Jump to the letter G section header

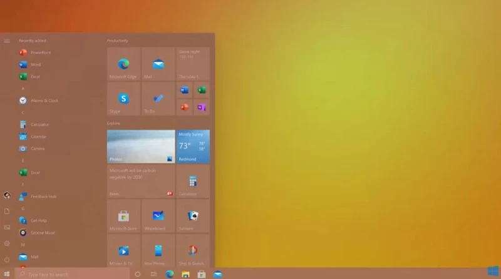[x=23, y=208]
